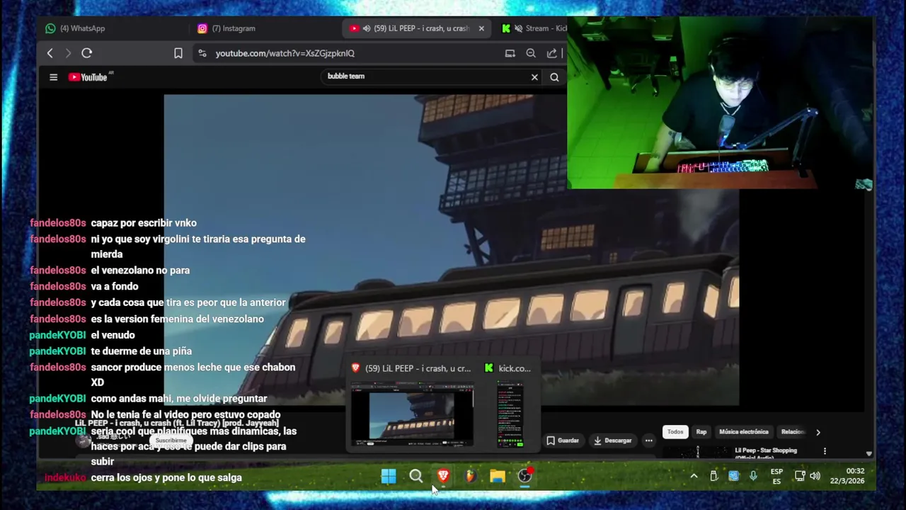Switch to OBS Studio on the taskbar

[524, 476]
